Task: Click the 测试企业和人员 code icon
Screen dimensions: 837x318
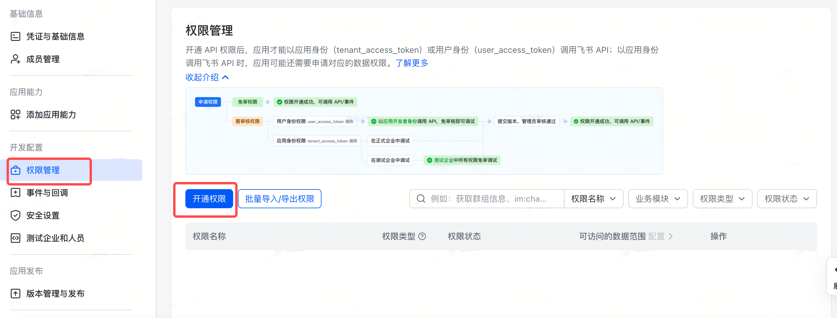Action: coord(15,238)
